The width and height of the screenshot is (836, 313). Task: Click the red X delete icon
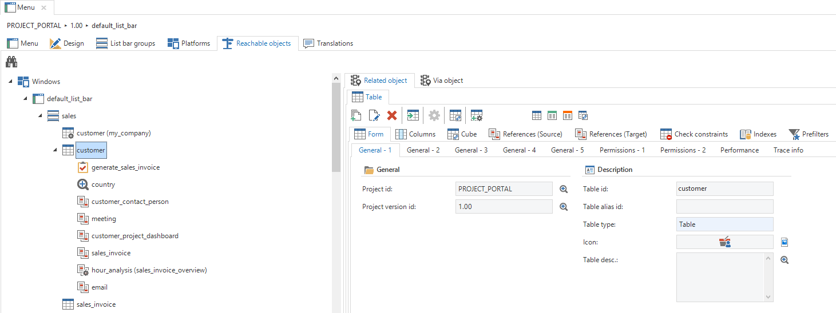point(392,115)
